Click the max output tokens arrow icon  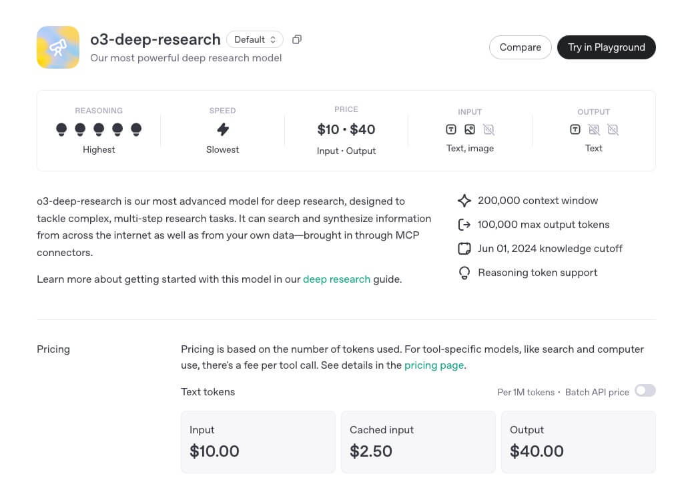click(x=464, y=225)
